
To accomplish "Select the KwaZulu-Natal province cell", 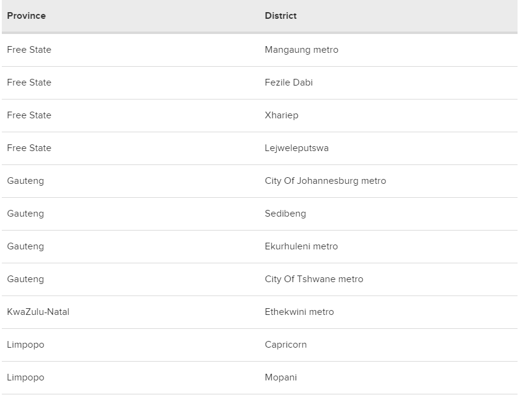I will pyautogui.click(x=38, y=312).
